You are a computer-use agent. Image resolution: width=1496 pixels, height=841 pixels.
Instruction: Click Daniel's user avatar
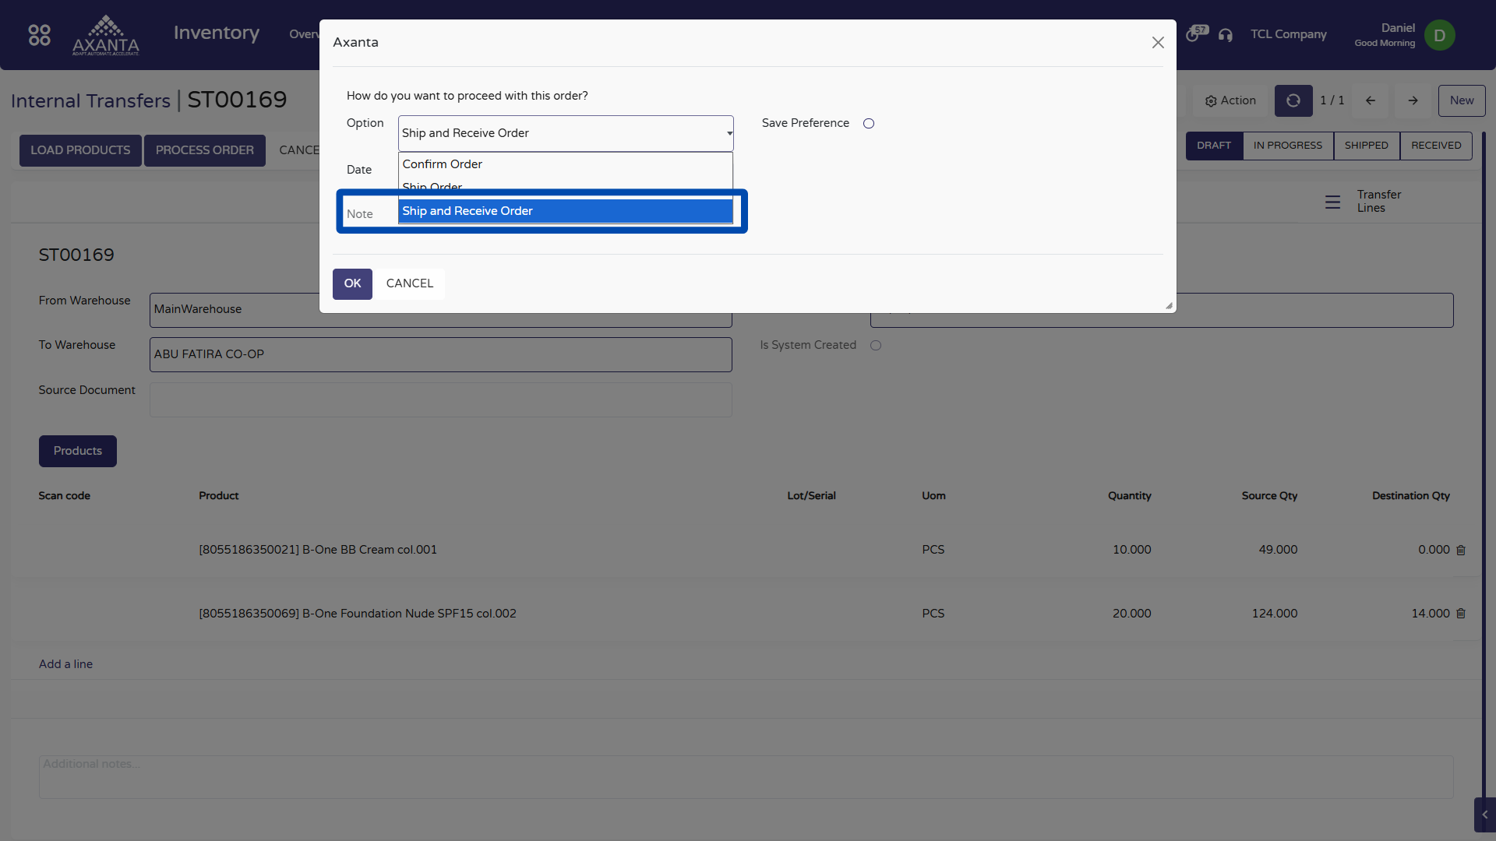pos(1439,35)
